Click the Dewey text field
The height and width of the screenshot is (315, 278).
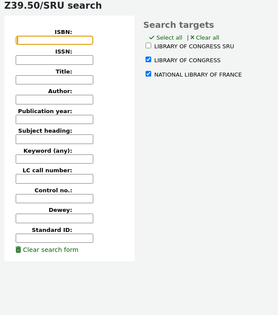click(x=54, y=218)
